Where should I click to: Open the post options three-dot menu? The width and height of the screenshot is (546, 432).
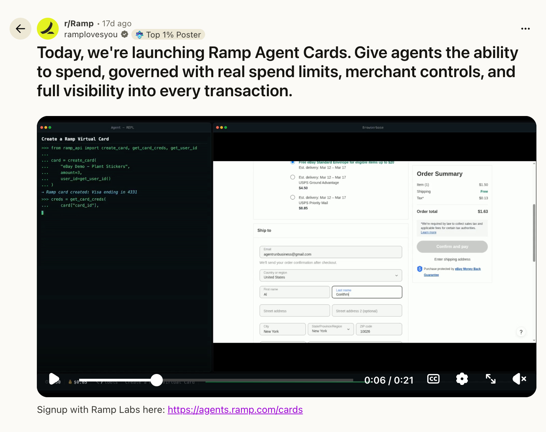pyautogui.click(x=526, y=29)
